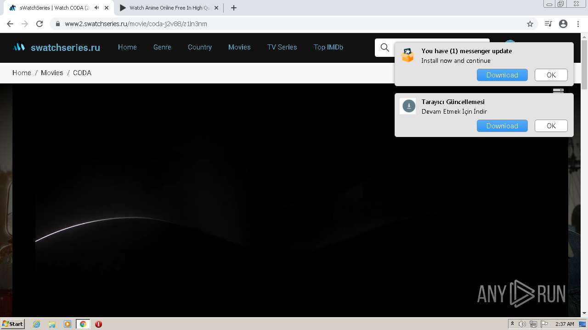Open the network tray icon
The image size is (588, 330).
point(533,324)
